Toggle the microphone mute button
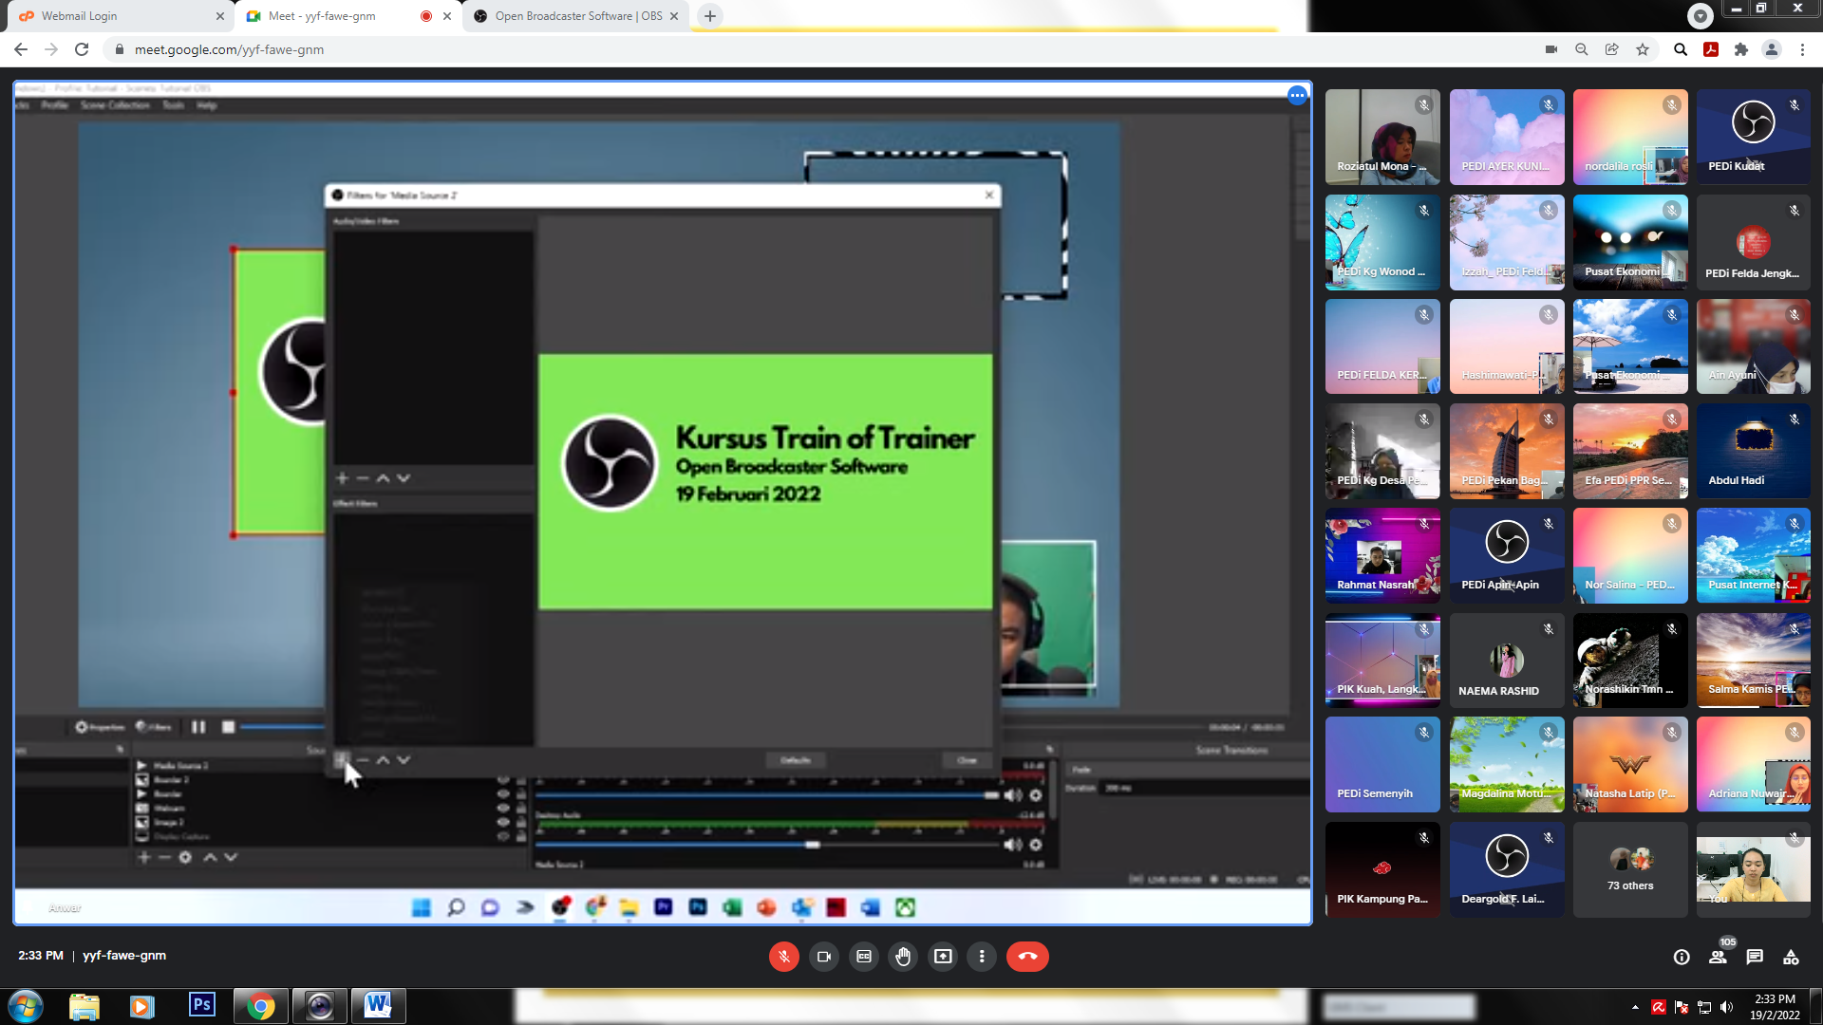The height and width of the screenshot is (1025, 1823). pos(783,957)
